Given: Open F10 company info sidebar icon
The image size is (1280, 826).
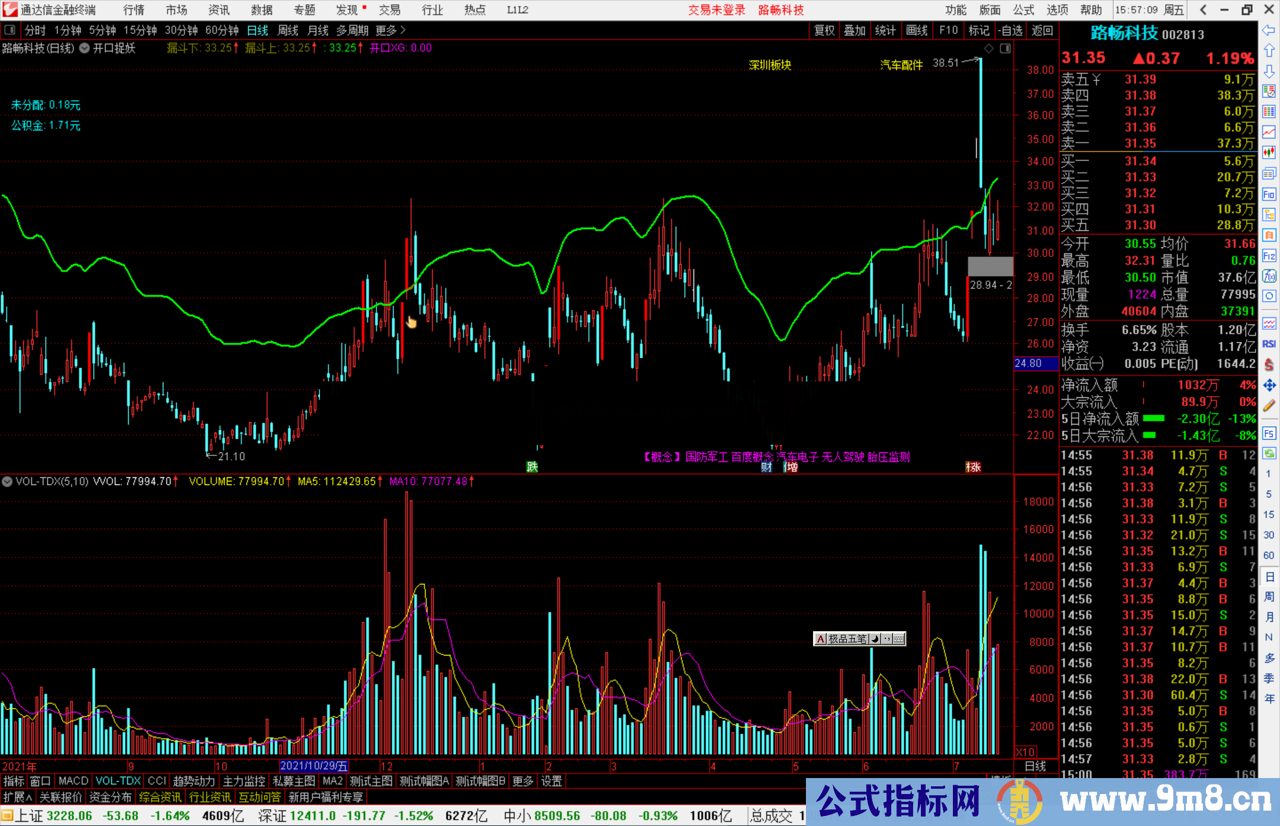Looking at the screenshot, I should (1269, 194).
